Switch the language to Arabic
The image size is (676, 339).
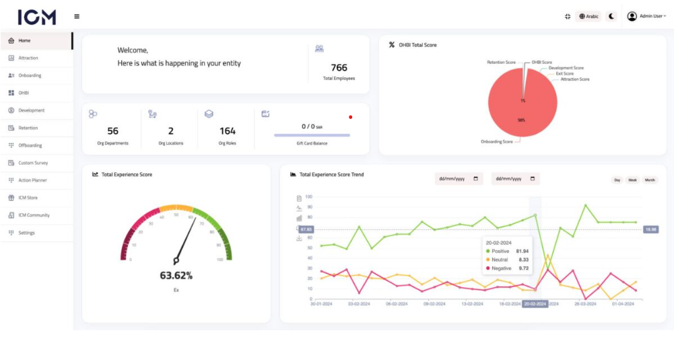pyautogui.click(x=589, y=17)
